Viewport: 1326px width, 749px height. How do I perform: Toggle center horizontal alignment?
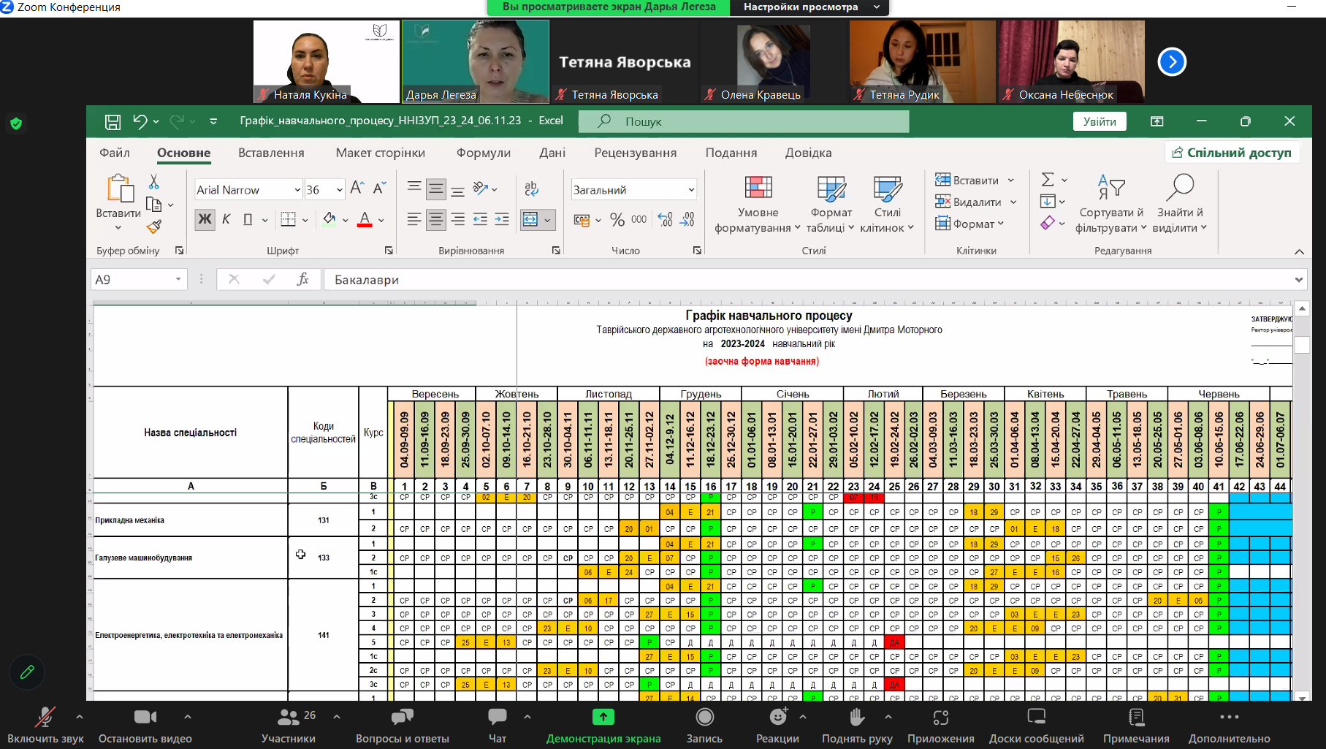436,219
